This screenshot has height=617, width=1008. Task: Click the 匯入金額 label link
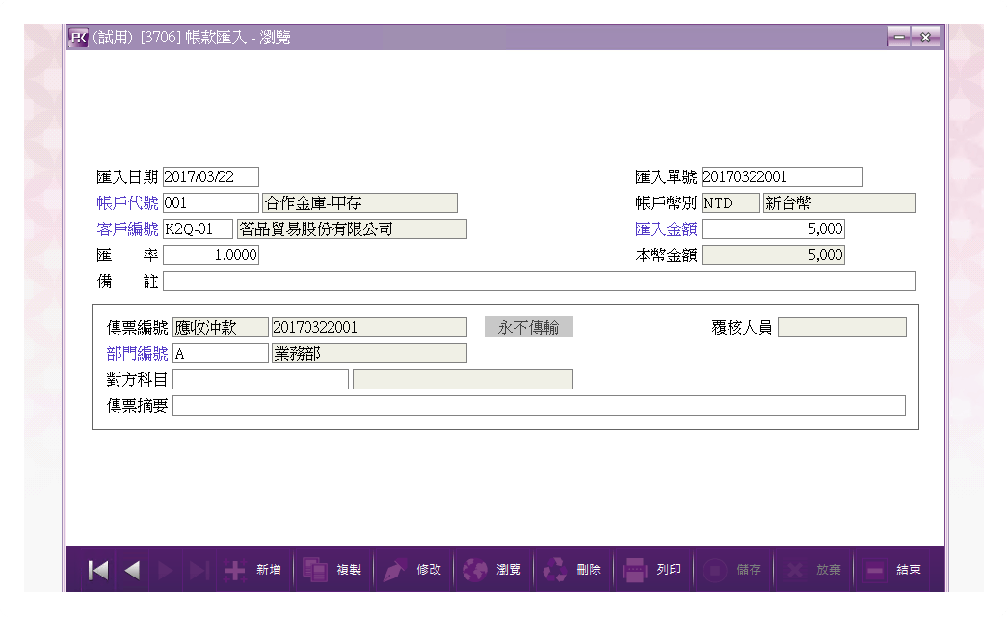666,229
